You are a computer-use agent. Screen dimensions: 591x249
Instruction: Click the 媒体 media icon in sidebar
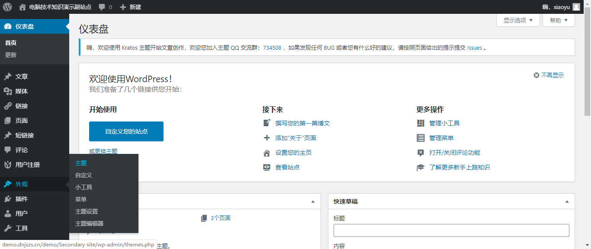[8, 91]
